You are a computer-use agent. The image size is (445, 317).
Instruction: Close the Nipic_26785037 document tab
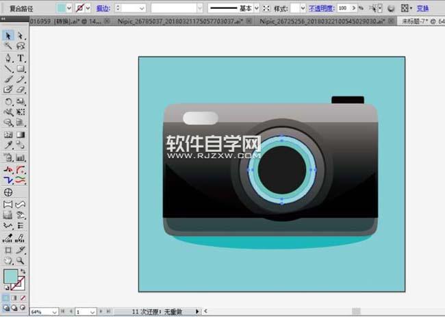coord(249,21)
